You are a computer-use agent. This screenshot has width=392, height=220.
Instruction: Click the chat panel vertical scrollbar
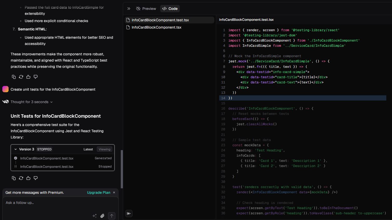(x=122, y=169)
